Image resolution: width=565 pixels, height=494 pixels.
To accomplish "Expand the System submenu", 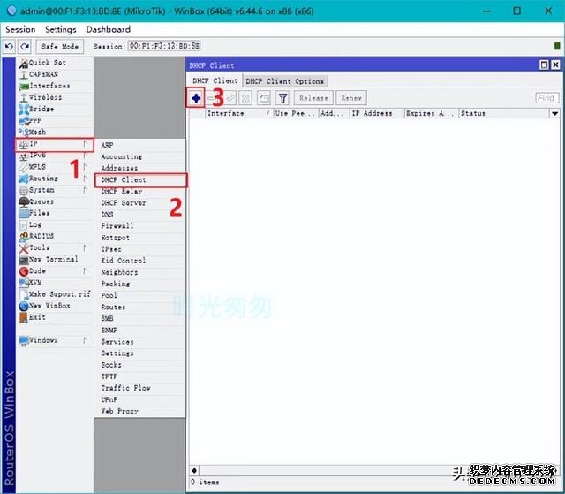I will coord(55,190).
